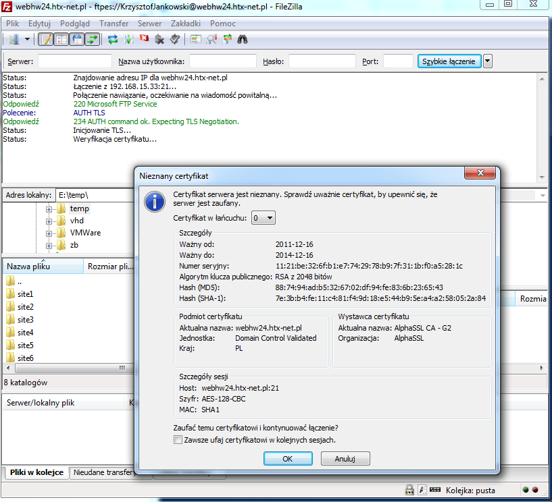Toggle the synchronized browsing icon
The image size is (552, 502).
228,39
